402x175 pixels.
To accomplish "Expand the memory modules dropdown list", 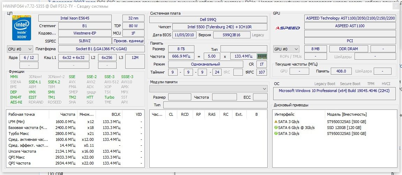I will [208, 89].
